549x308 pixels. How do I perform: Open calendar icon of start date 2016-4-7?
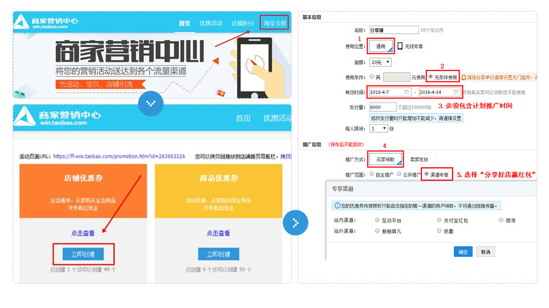[406, 92]
